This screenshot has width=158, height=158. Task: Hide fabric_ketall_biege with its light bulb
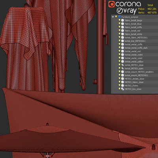coord(119,20)
